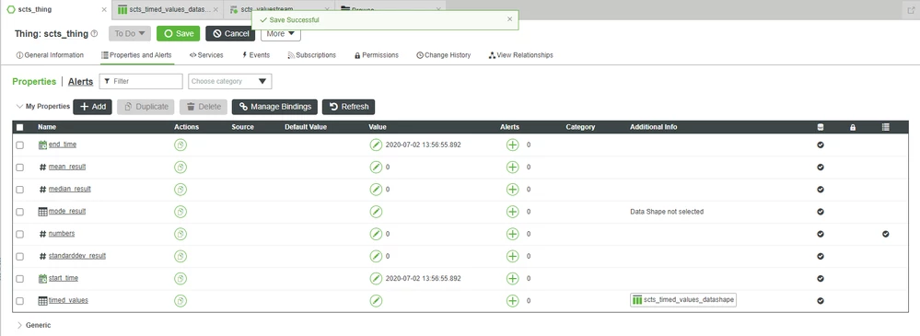Open actions icon for timed_values row
Screen dimensions: 920x336
[181, 301]
